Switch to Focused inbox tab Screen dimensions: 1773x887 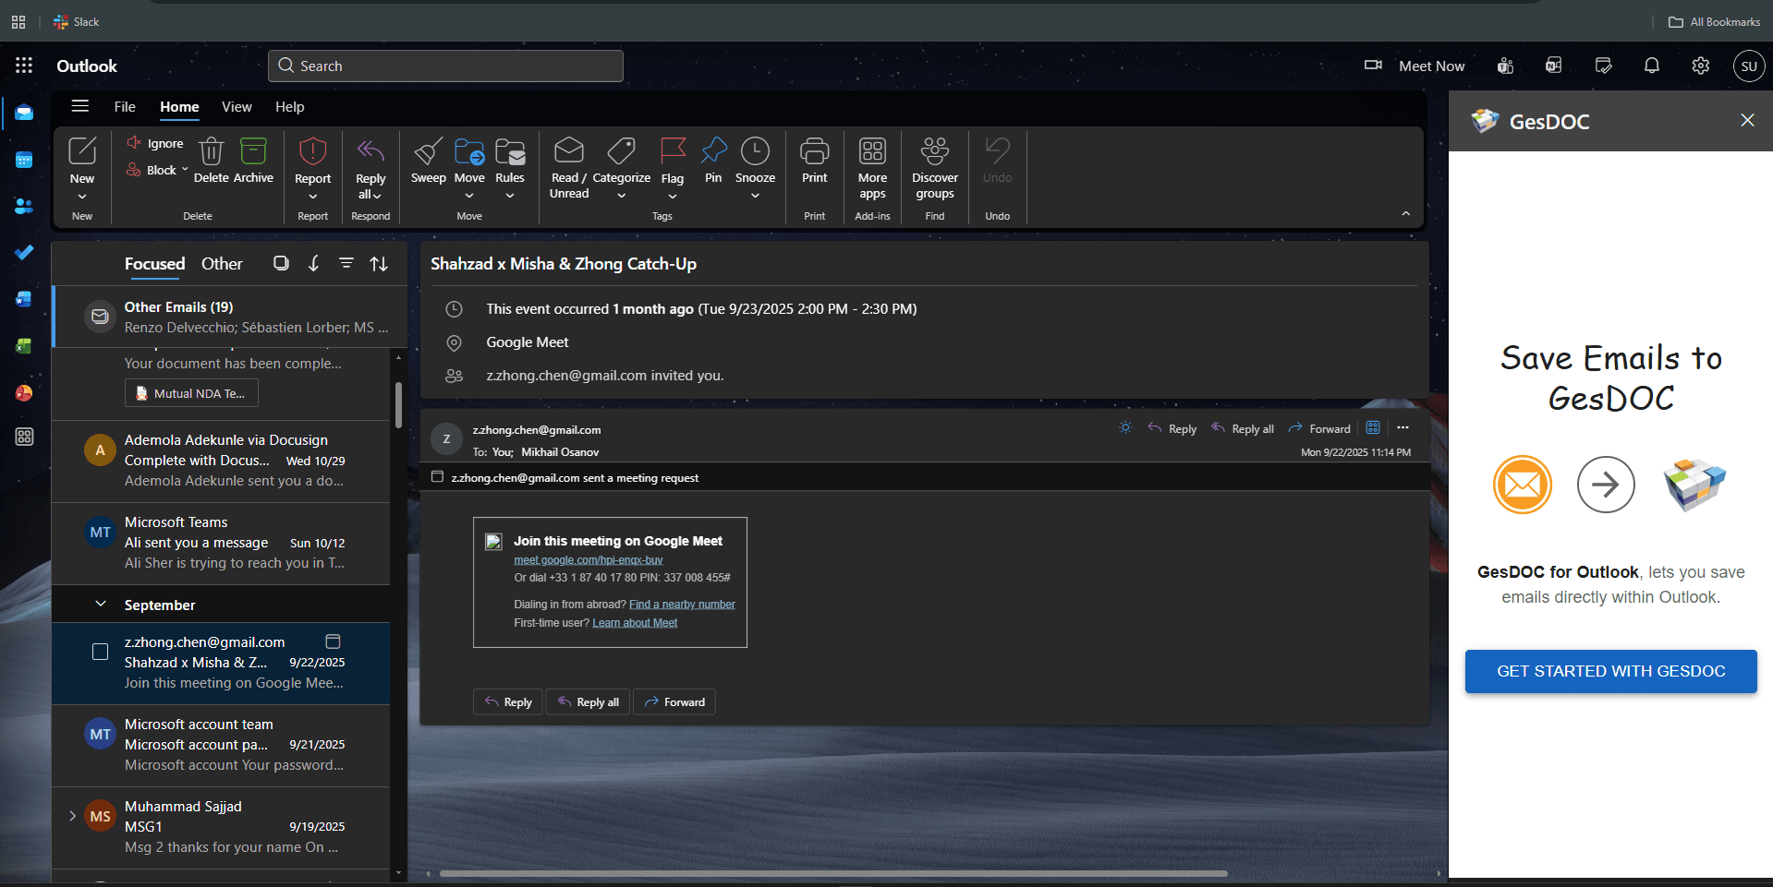[154, 264]
